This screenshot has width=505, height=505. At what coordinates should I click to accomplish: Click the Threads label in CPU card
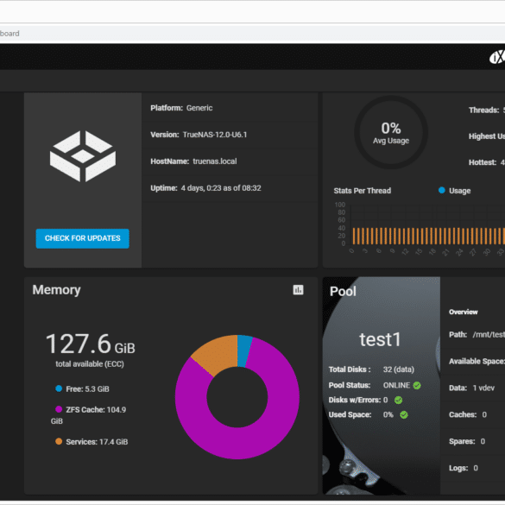[x=484, y=110]
